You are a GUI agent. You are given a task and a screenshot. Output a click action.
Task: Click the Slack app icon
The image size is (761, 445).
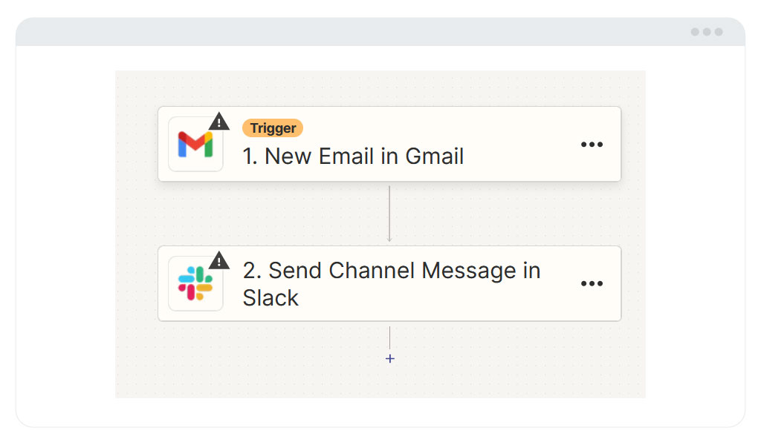tap(195, 283)
